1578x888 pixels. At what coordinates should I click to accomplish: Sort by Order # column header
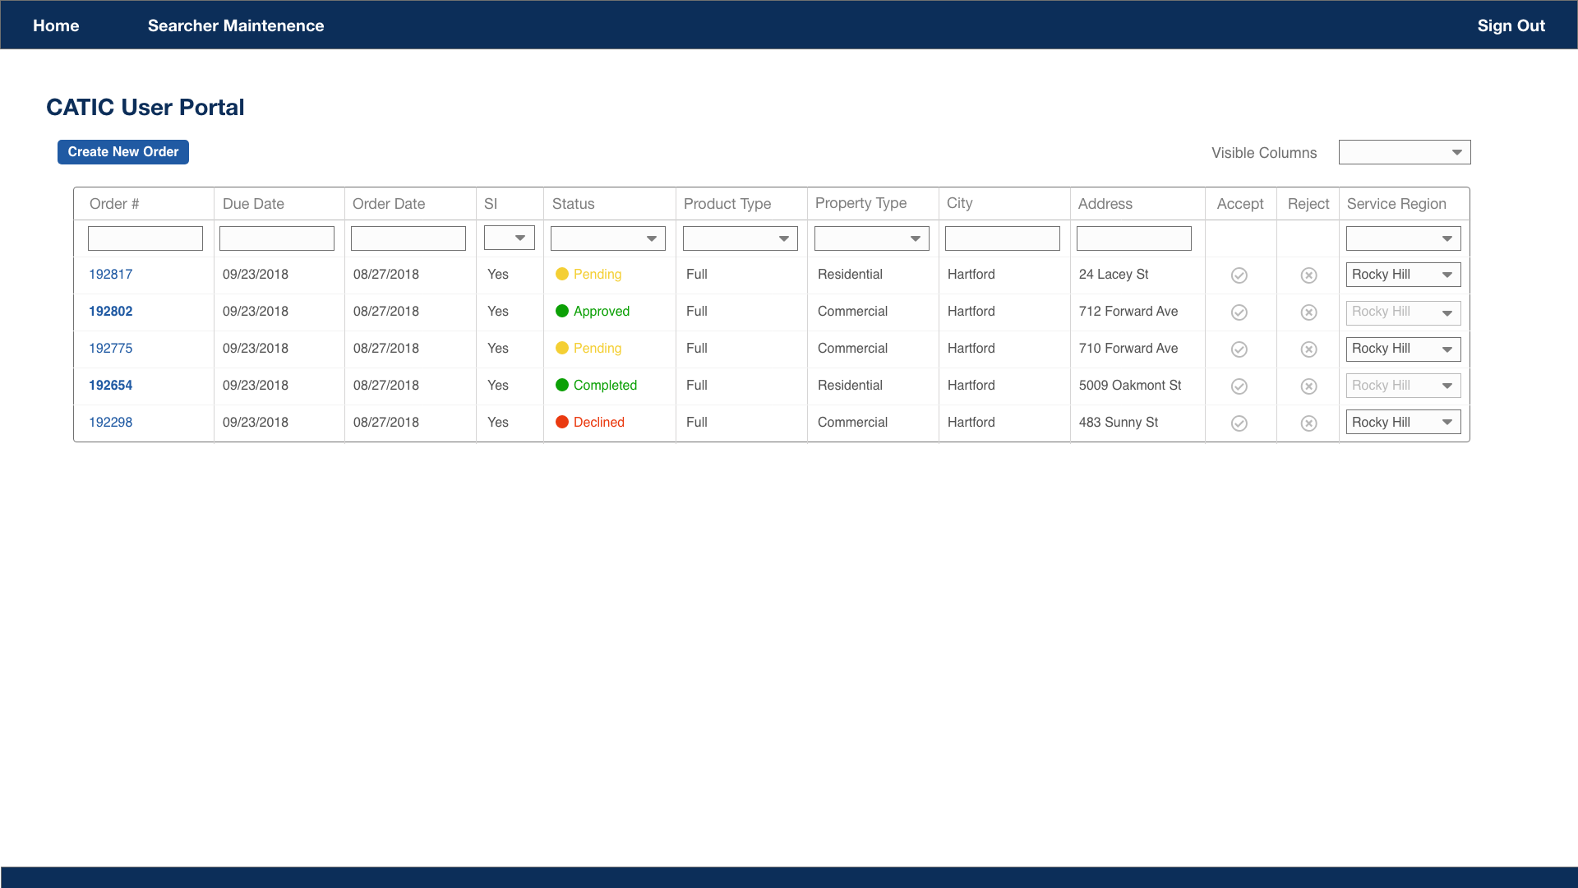(x=114, y=204)
